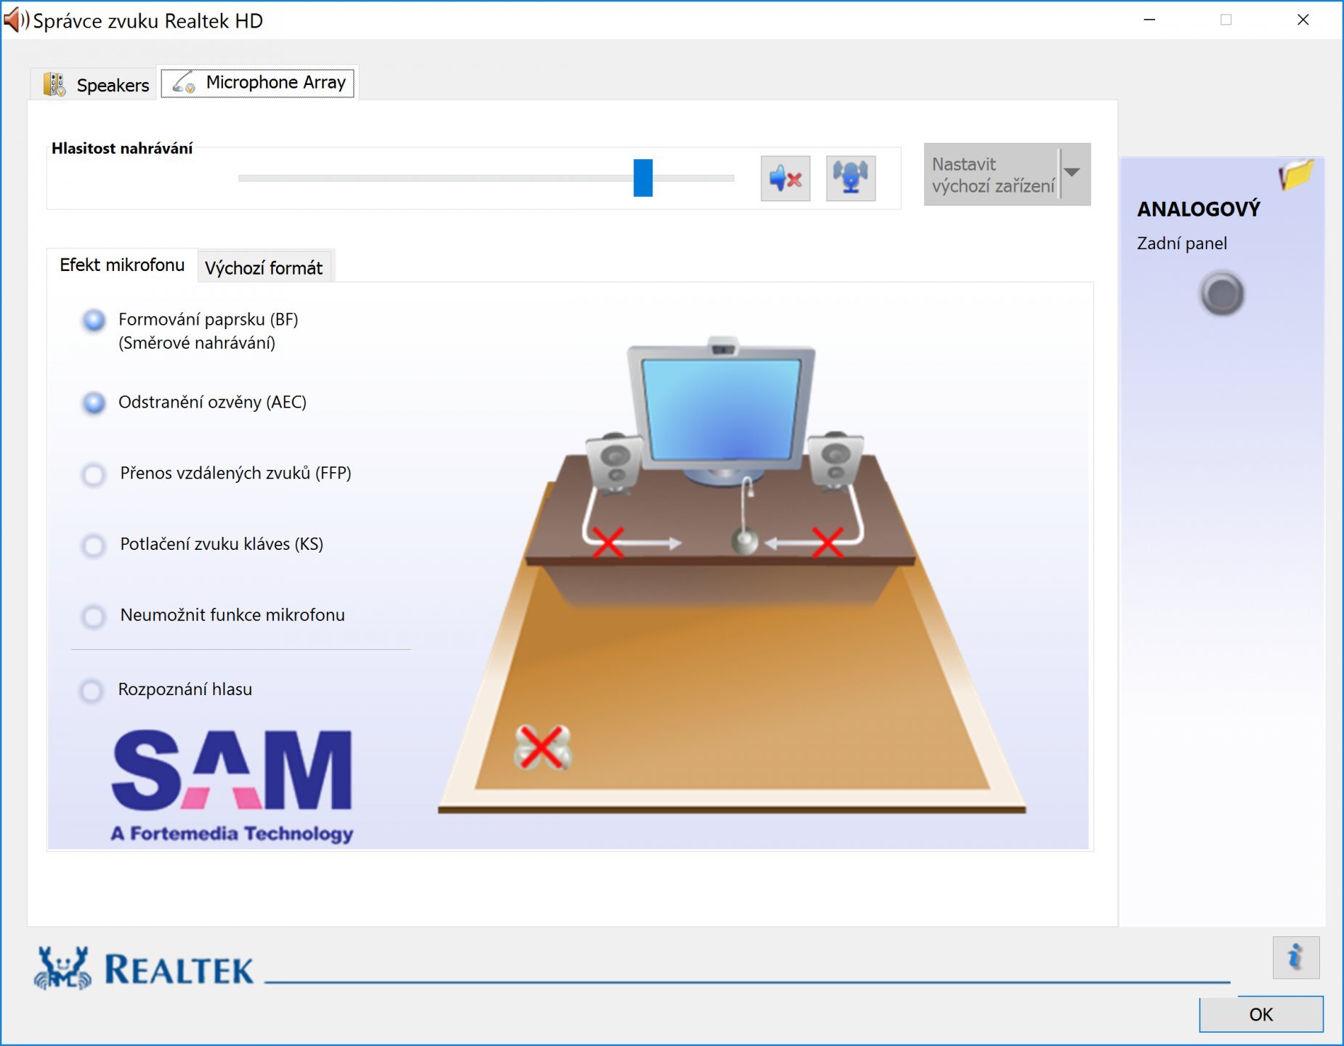Image resolution: width=1344 pixels, height=1046 pixels.
Task: Enable Potlačení zvuku kláves (KS)
Action: 94,545
